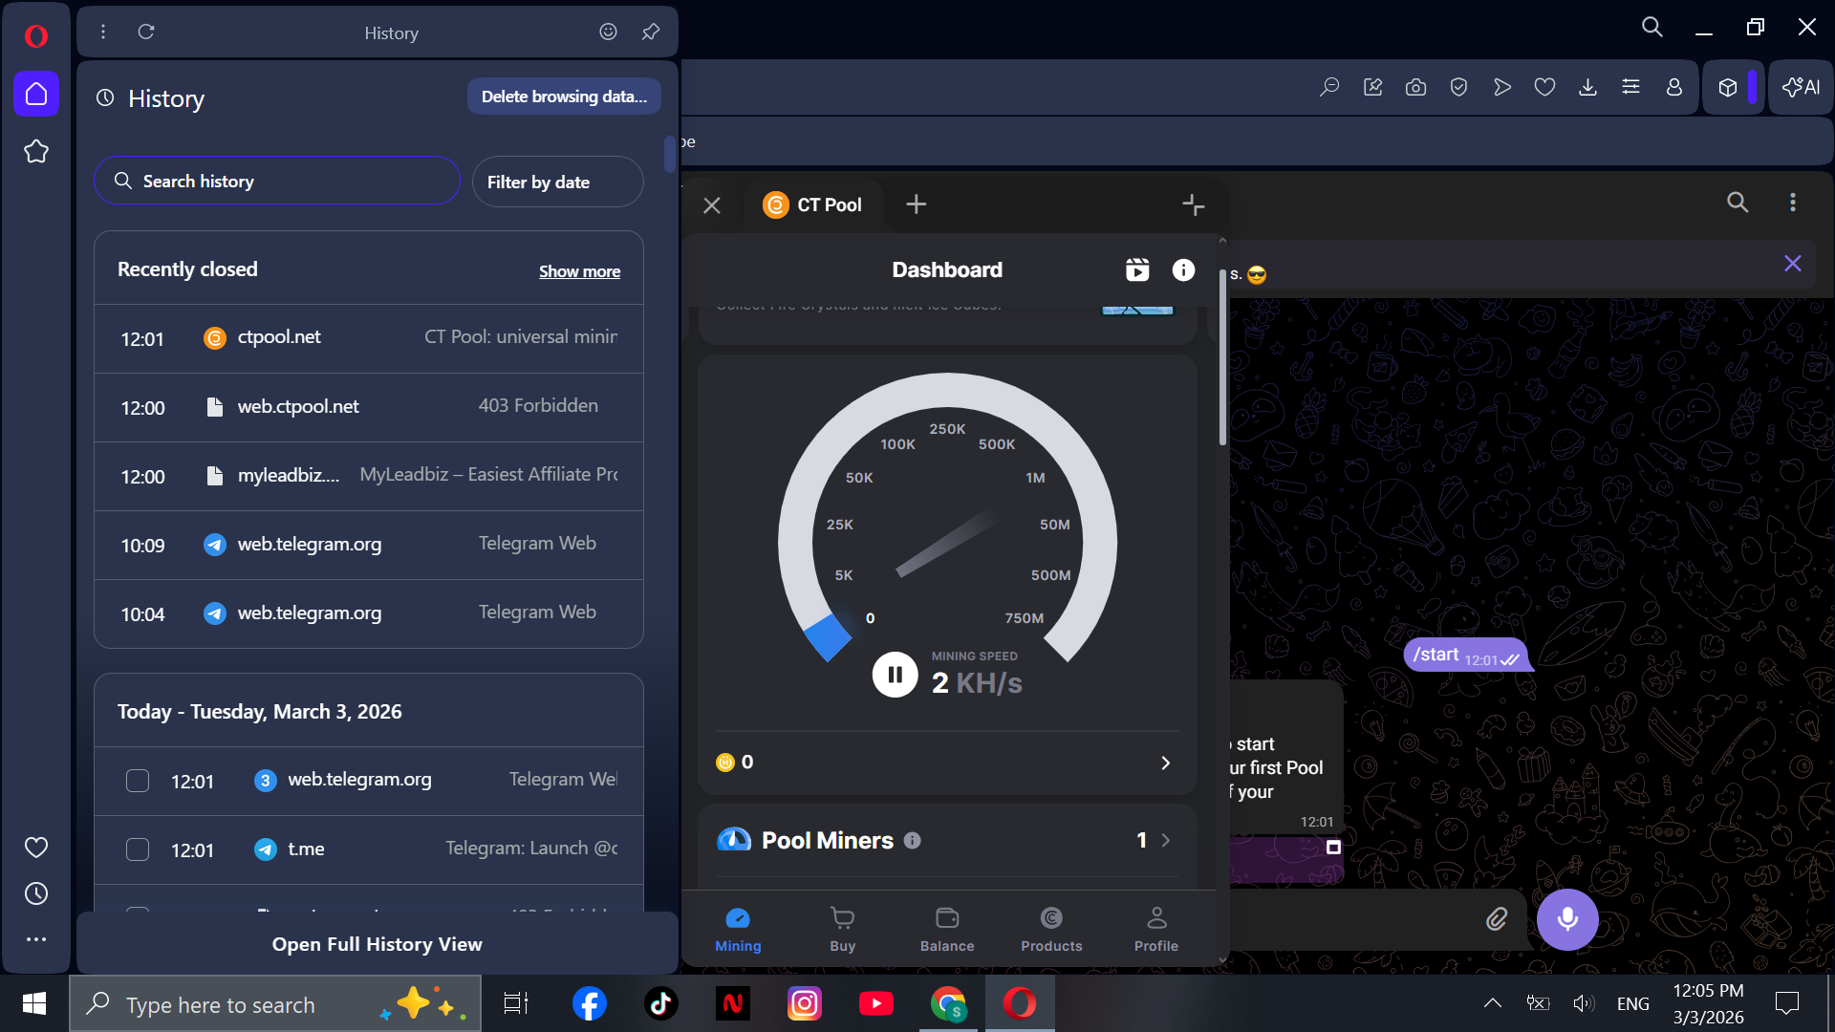Check the web.telegram.org 12:01 history entry

pyautogui.click(x=138, y=781)
